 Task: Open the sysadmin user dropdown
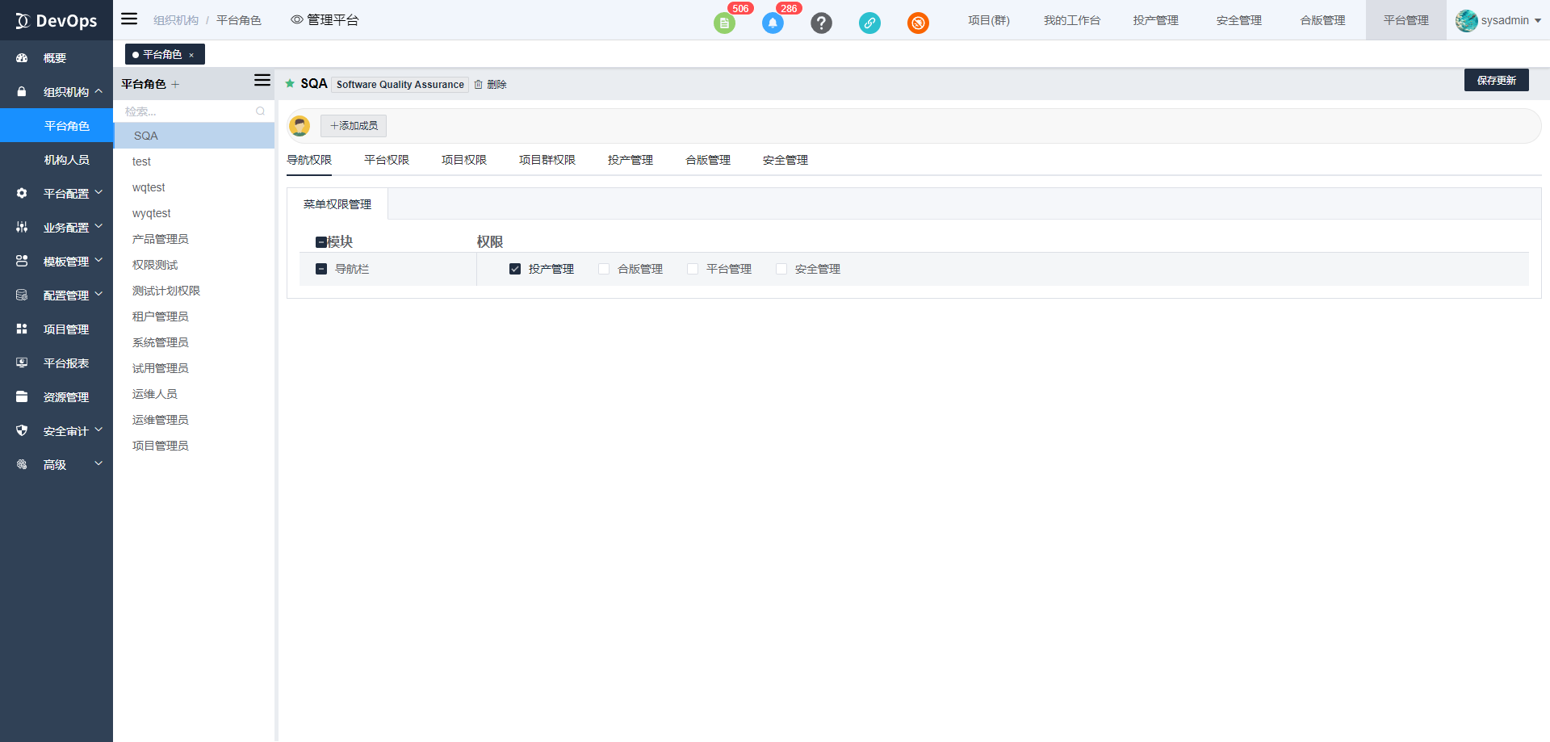tap(1498, 20)
